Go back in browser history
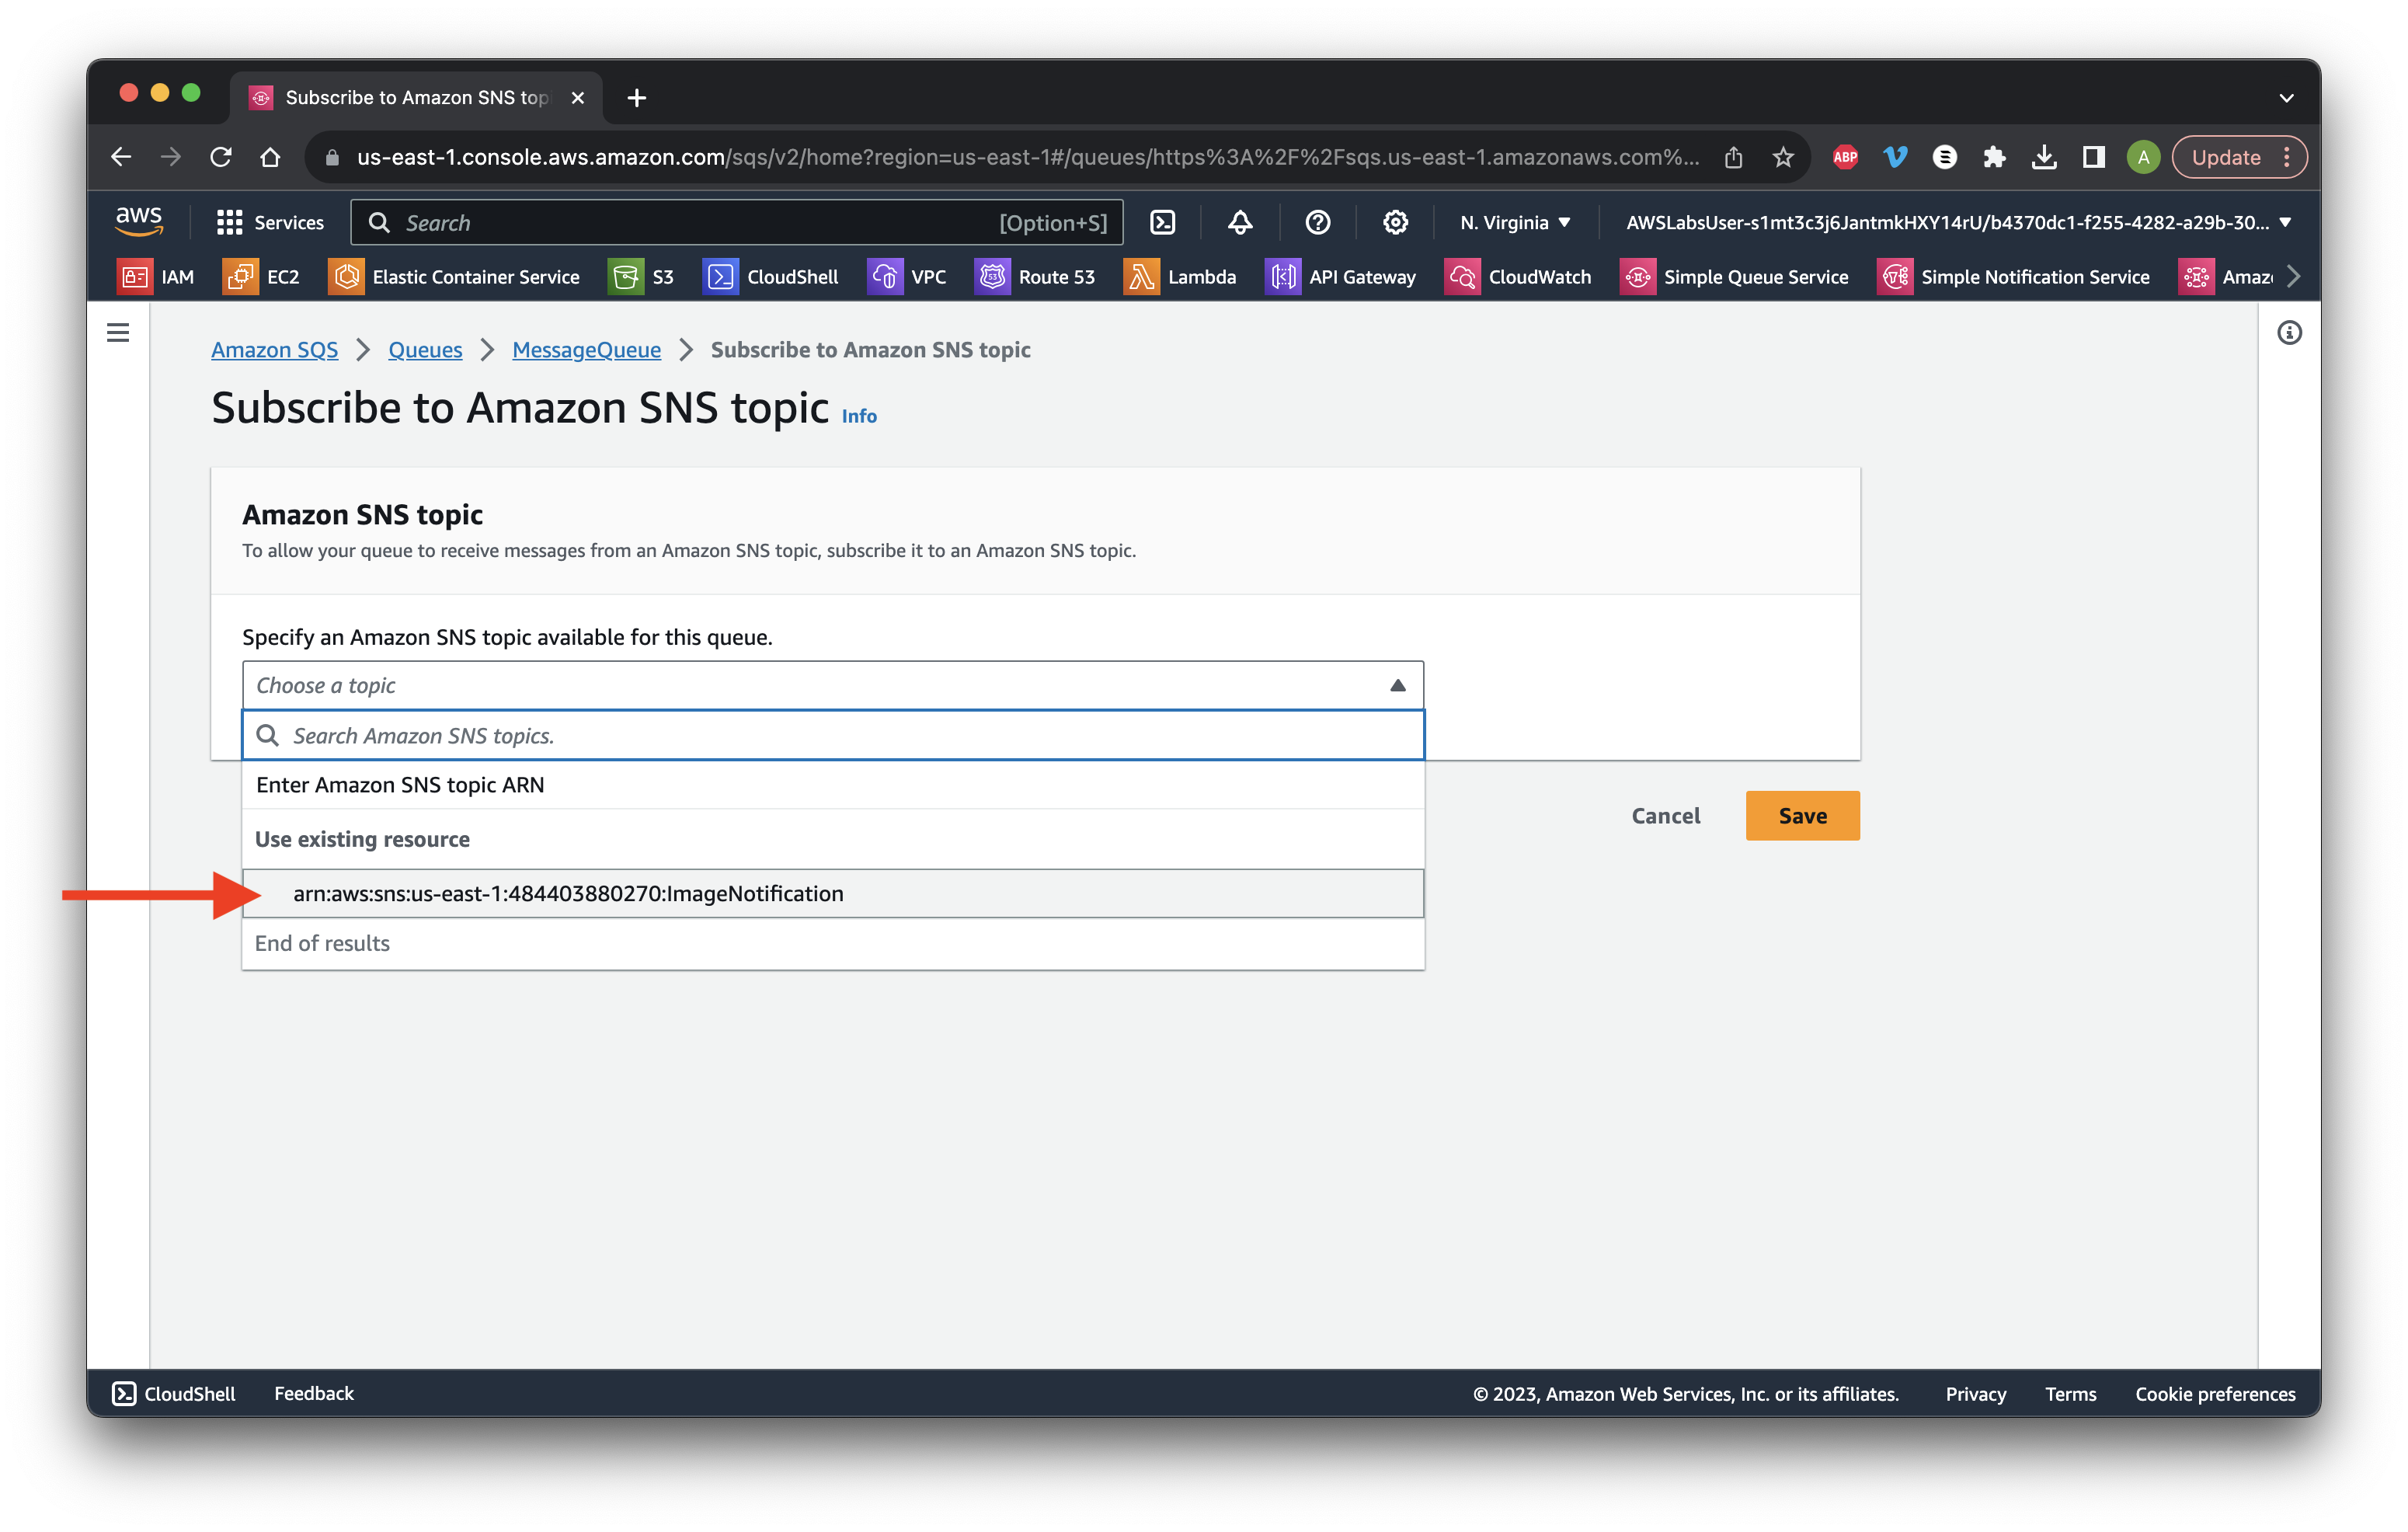 click(x=121, y=157)
